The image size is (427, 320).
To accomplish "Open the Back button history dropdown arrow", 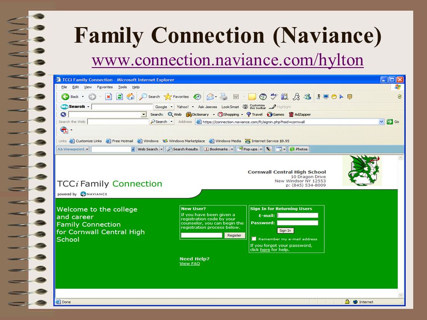I will [x=83, y=96].
